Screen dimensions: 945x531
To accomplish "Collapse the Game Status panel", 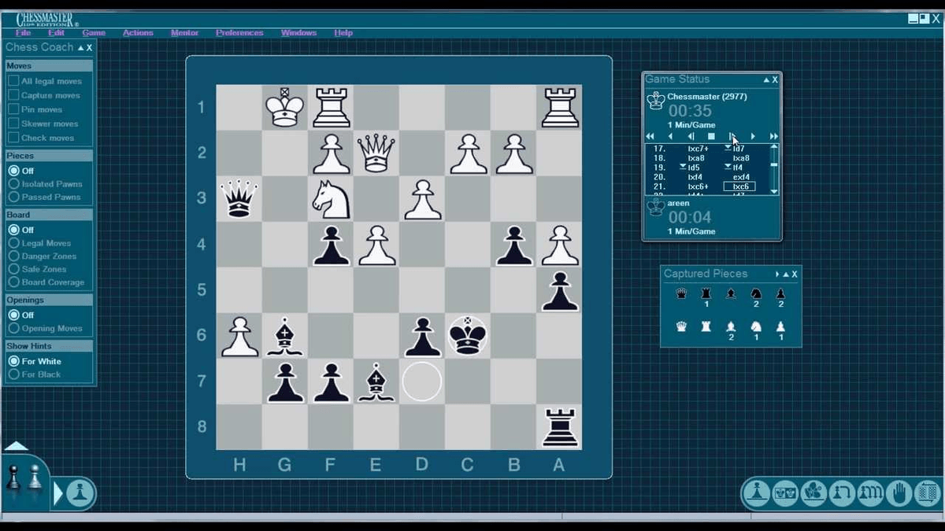I will (x=765, y=79).
